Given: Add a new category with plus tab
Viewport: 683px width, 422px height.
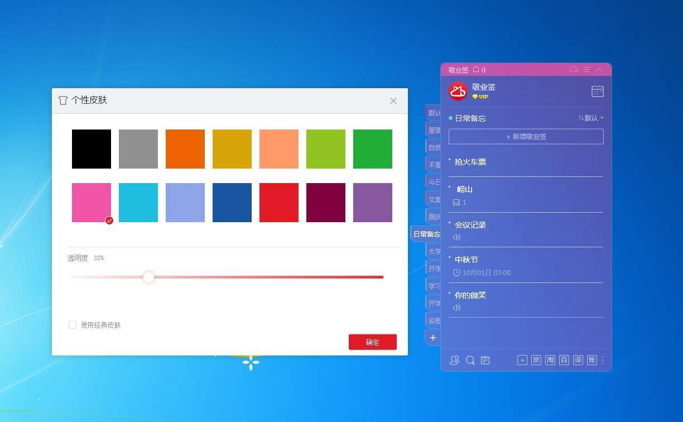Looking at the screenshot, I should [x=432, y=338].
